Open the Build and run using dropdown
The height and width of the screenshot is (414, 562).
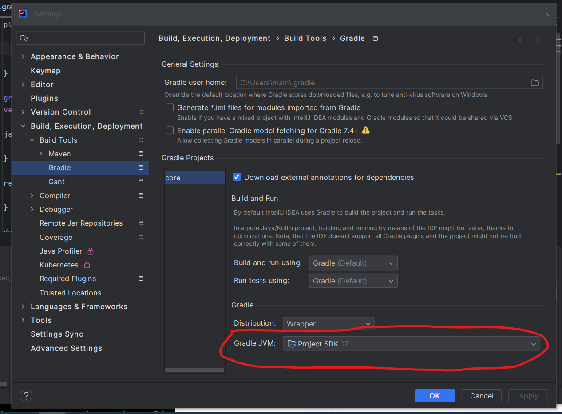click(353, 263)
